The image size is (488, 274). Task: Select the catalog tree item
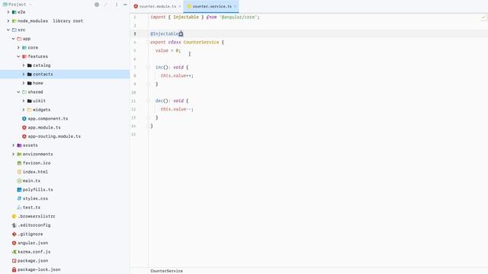[x=65, y=65]
